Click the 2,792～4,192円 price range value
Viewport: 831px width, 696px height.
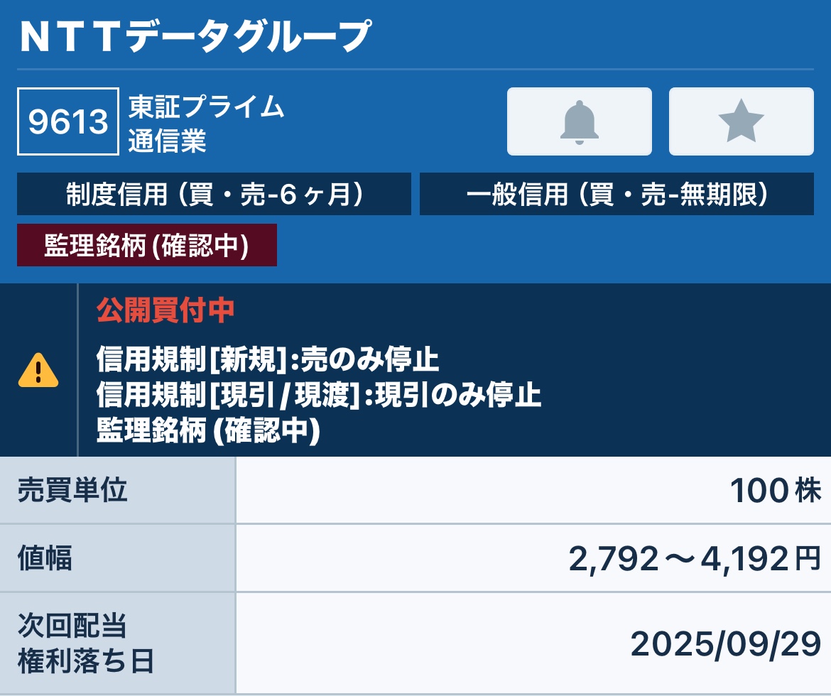[695, 559]
